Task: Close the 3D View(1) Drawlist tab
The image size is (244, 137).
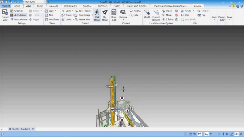Action: (x=33, y=129)
